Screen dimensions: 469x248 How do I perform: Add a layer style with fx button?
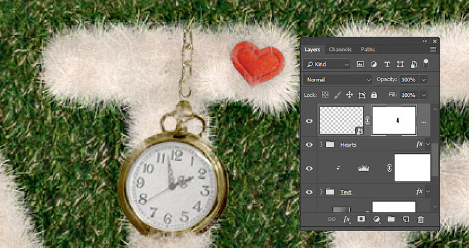click(x=347, y=220)
